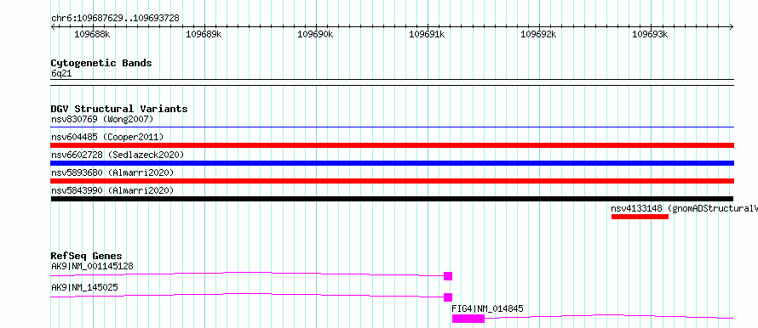Click the FIG4|NM_014845 transcript label
The image size is (758, 328).
(x=487, y=308)
